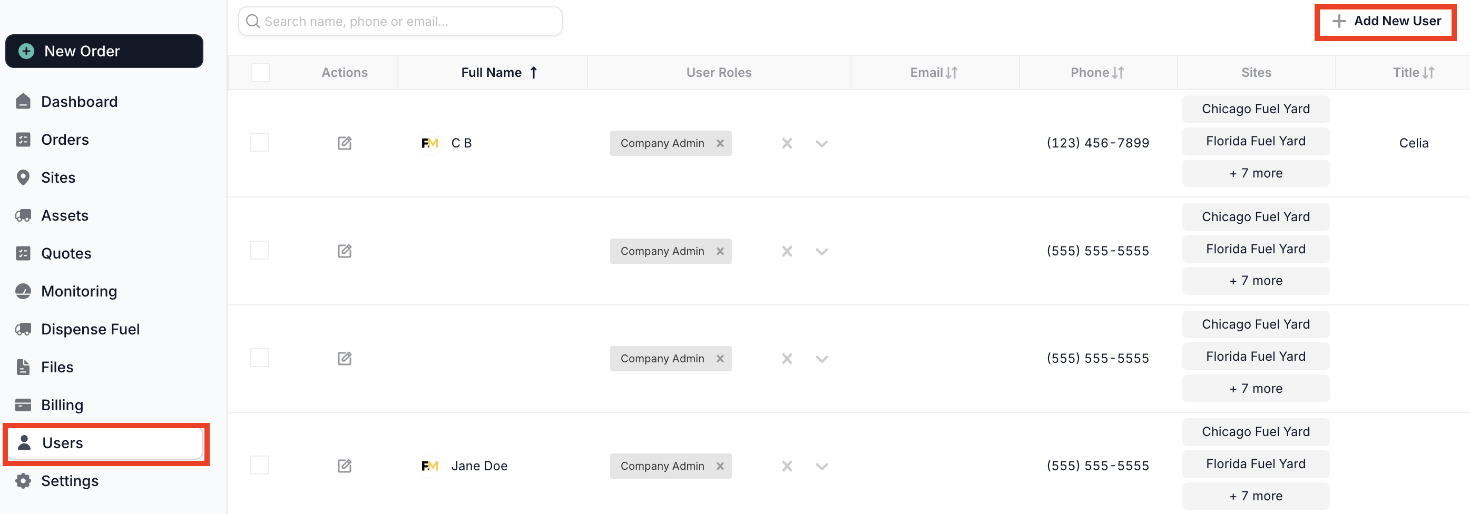Sort by Email column arrows
Viewport: 1470px width, 514px height.
click(x=950, y=73)
